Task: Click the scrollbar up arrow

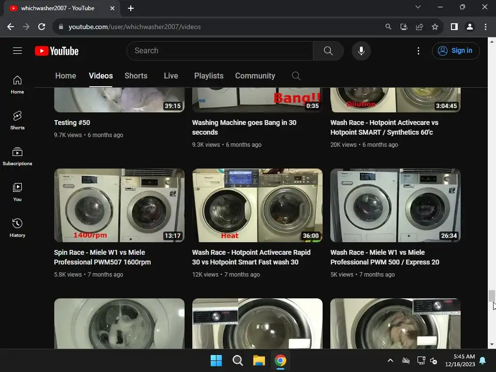Action: (x=492, y=42)
